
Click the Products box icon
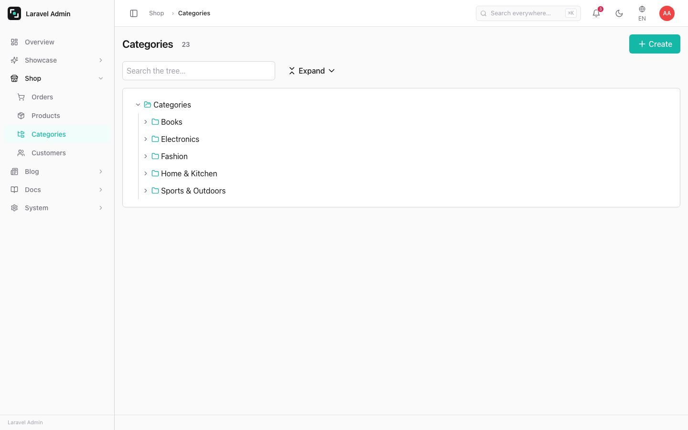point(21,116)
